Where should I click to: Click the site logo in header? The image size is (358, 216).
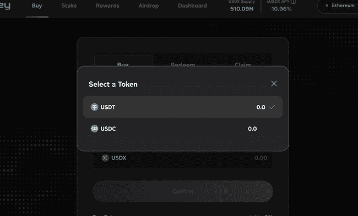(x=6, y=6)
